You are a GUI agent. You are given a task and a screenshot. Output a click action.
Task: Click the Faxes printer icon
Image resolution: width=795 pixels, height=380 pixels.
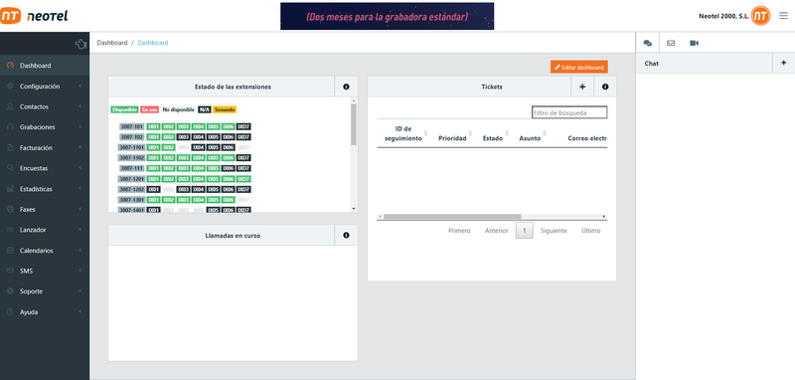pos(10,209)
